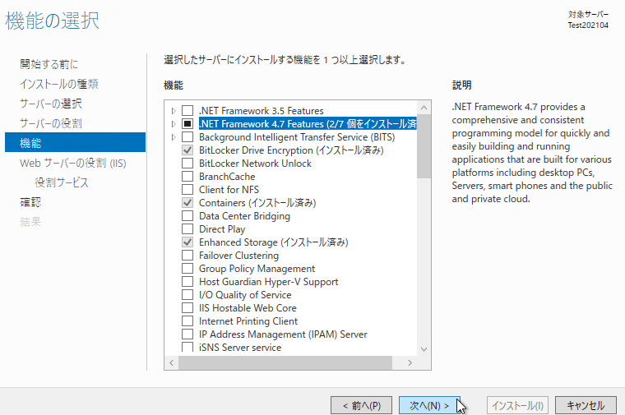The image size is (625, 415).
Task: Check the Data Center Bridging box
Action: tap(187, 215)
